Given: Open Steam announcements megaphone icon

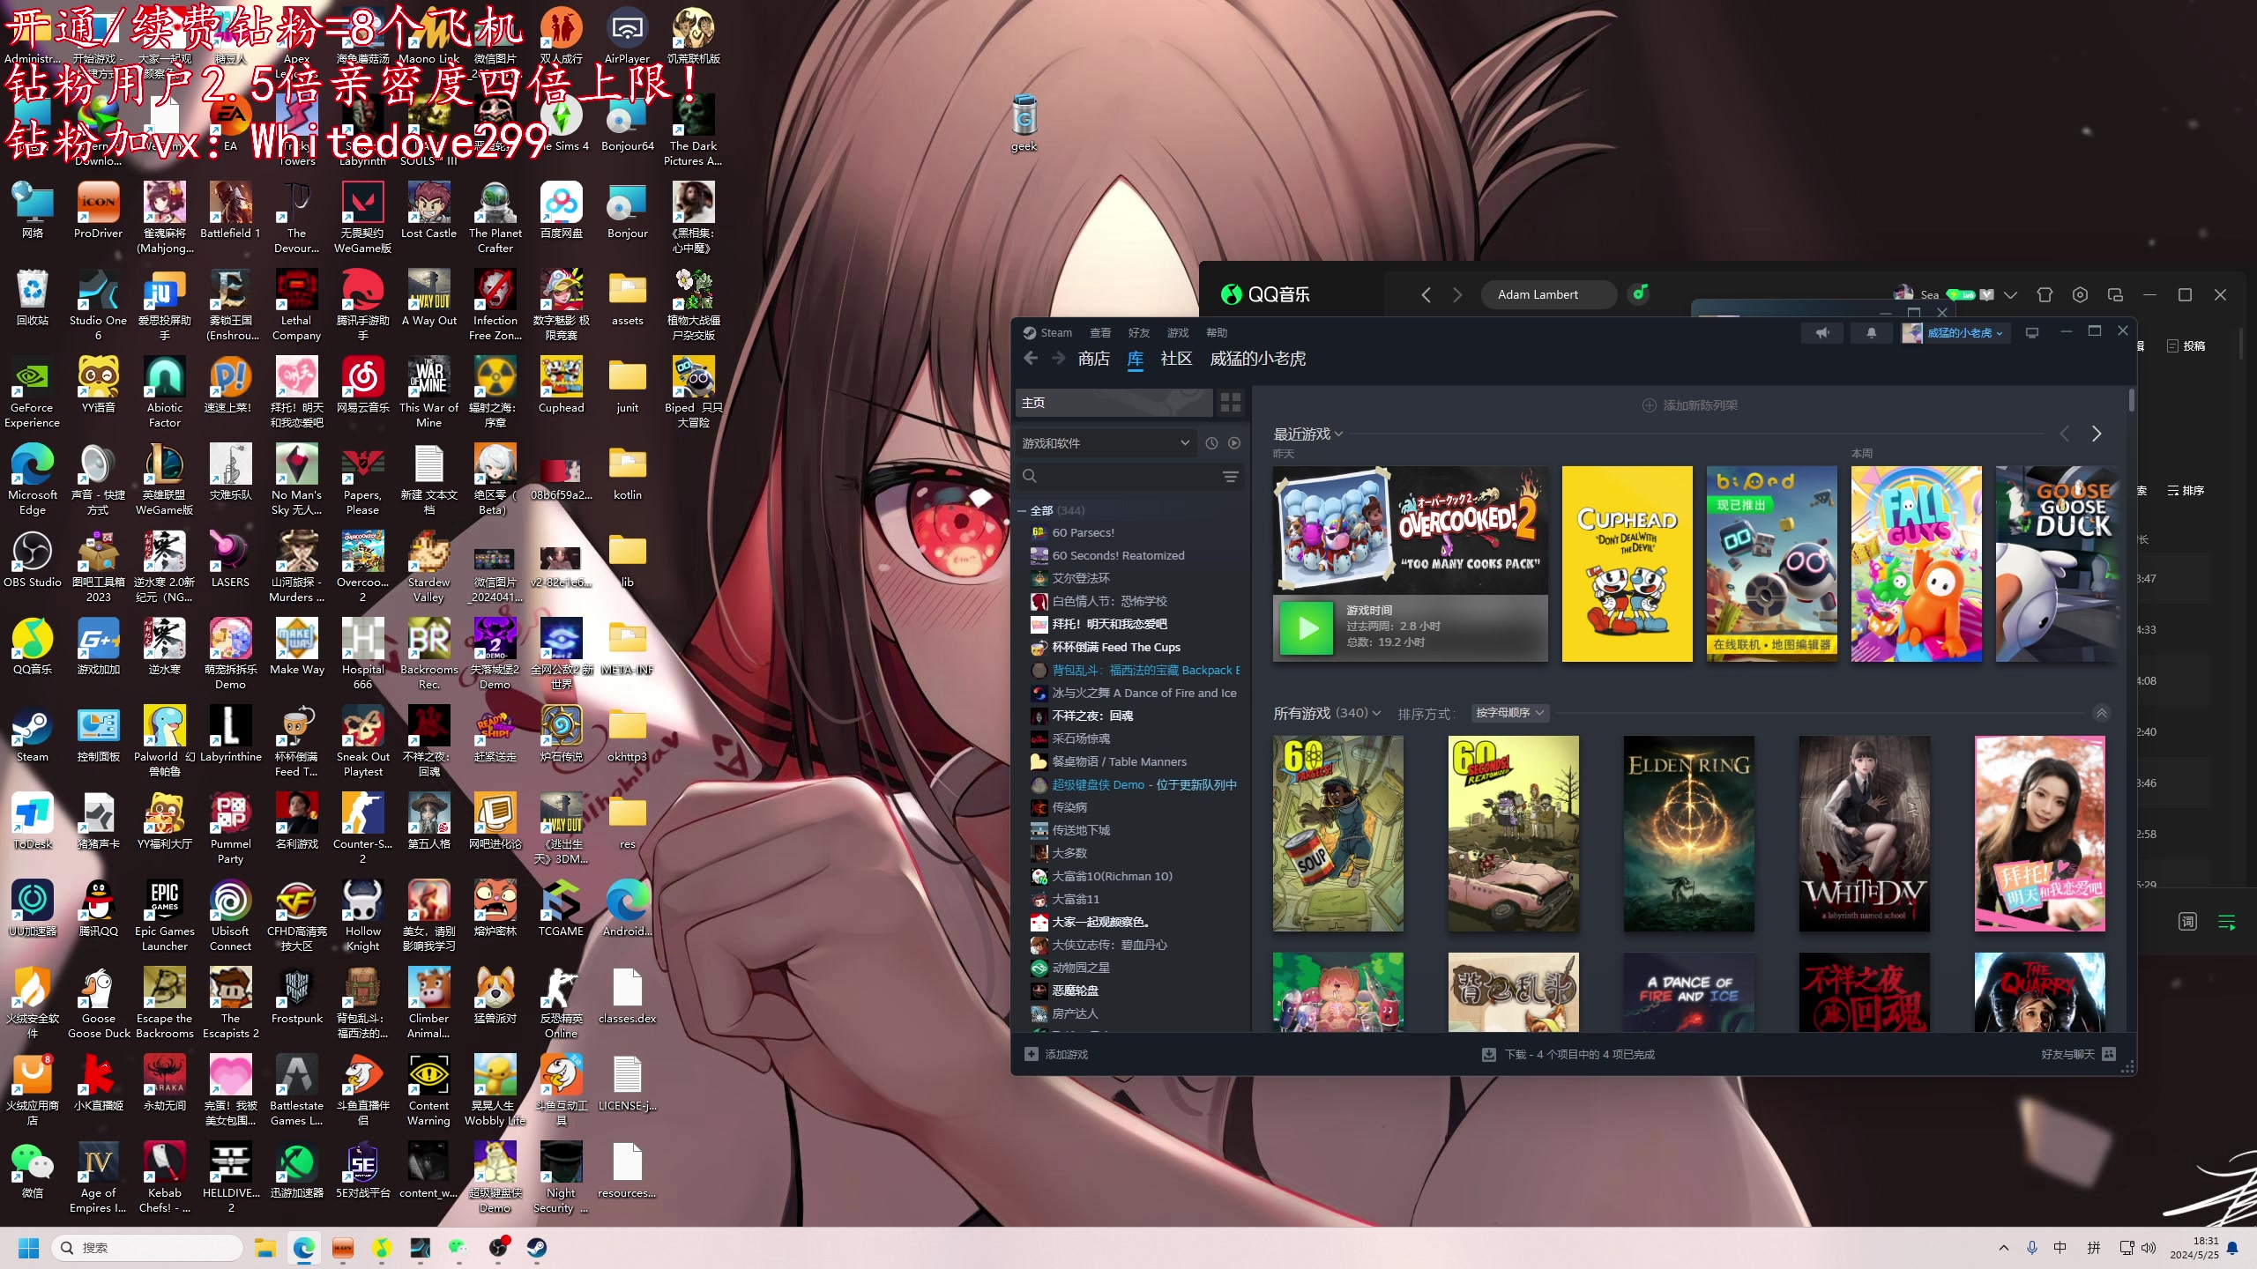Looking at the screenshot, I should coord(1822,333).
